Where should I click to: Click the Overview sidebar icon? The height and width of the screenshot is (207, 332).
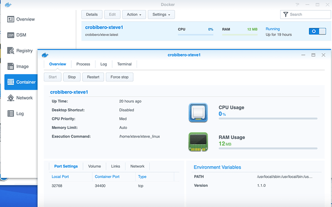tap(11, 19)
